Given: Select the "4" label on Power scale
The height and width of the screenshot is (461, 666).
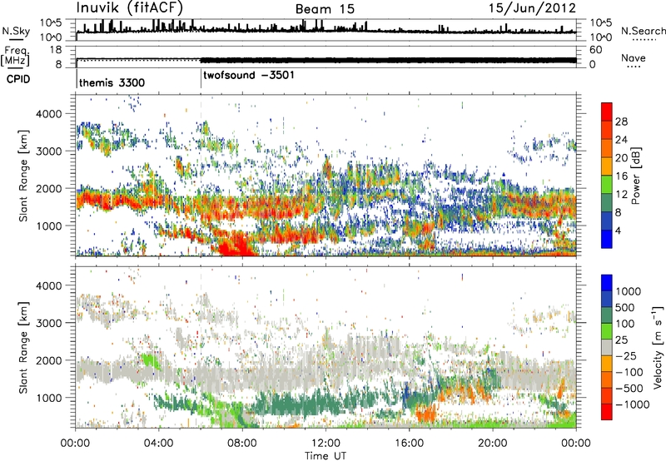Looking at the screenshot, I should 618,231.
